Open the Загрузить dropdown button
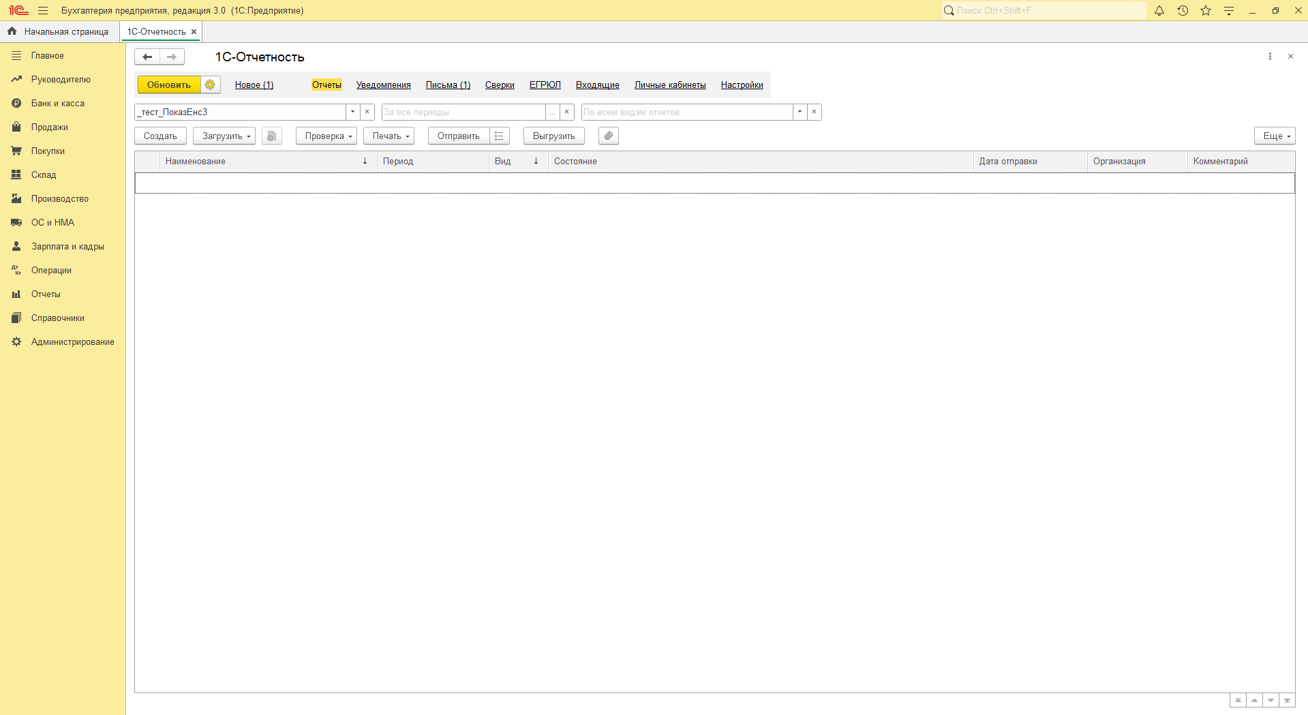This screenshot has width=1308, height=715. 224,136
